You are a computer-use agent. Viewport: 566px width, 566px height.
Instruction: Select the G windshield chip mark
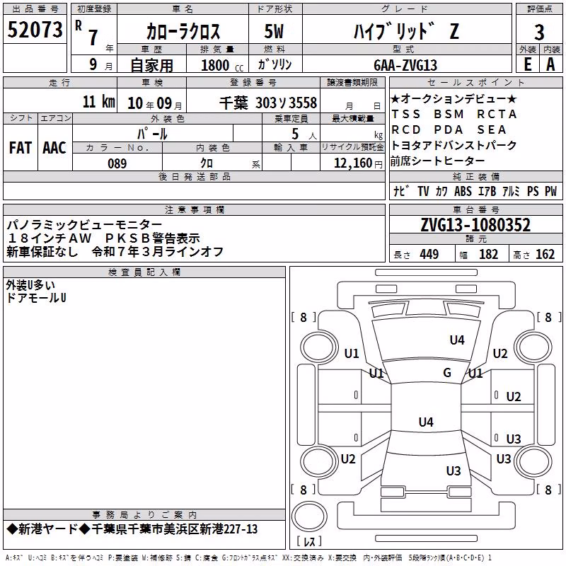[447, 373]
